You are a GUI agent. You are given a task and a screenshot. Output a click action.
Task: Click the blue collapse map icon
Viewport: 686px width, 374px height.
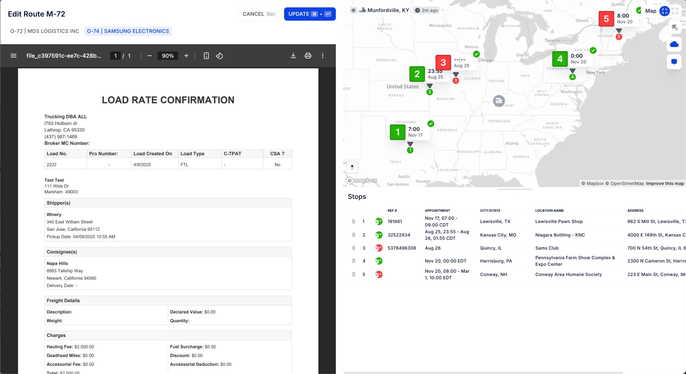tap(664, 11)
